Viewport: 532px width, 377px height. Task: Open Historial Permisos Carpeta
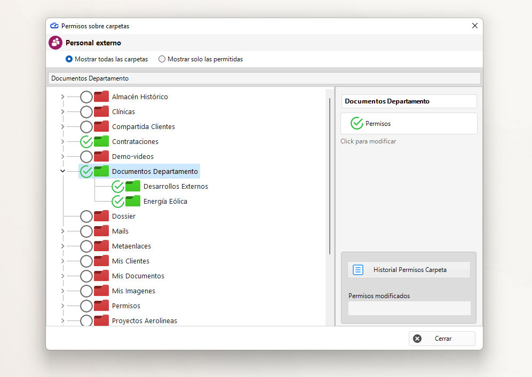[409, 270]
